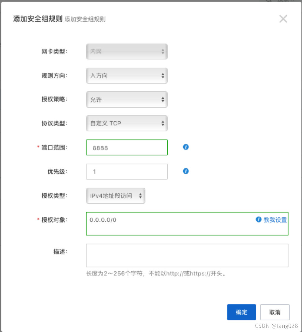Open the 网卡类型 dropdown showing 内网
302x332 pixels.
point(127,52)
